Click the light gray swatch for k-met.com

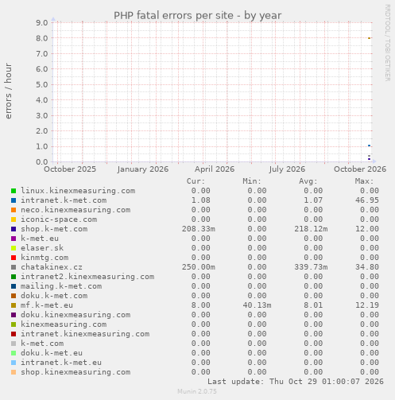tap(14, 344)
